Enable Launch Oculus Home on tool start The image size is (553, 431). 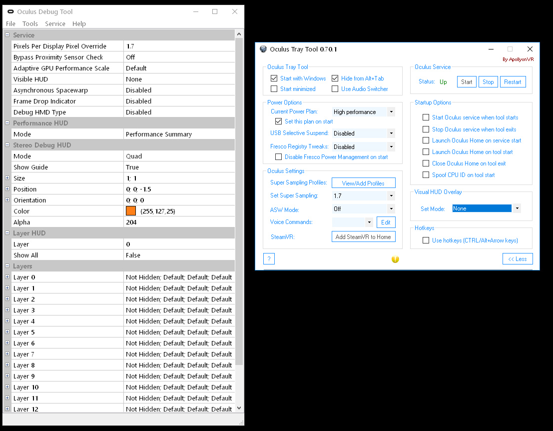coord(426,152)
